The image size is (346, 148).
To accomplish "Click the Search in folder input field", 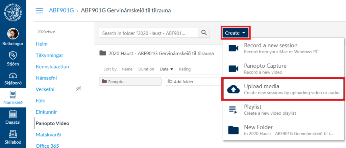I will 149,33.
